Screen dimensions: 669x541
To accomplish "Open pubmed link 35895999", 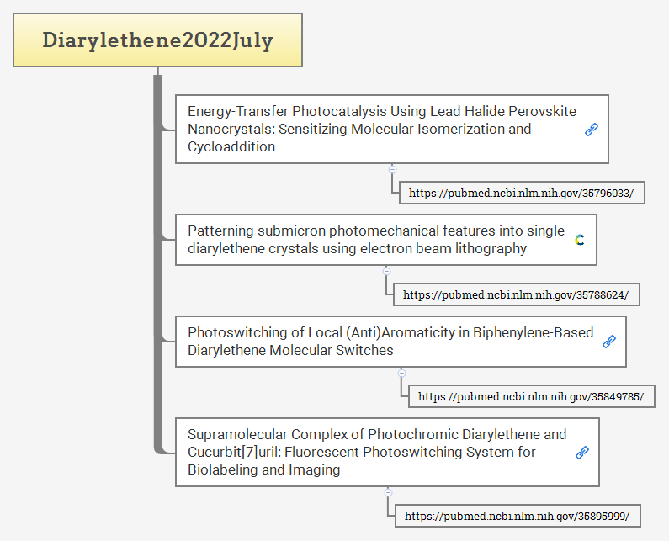I will (518, 517).
